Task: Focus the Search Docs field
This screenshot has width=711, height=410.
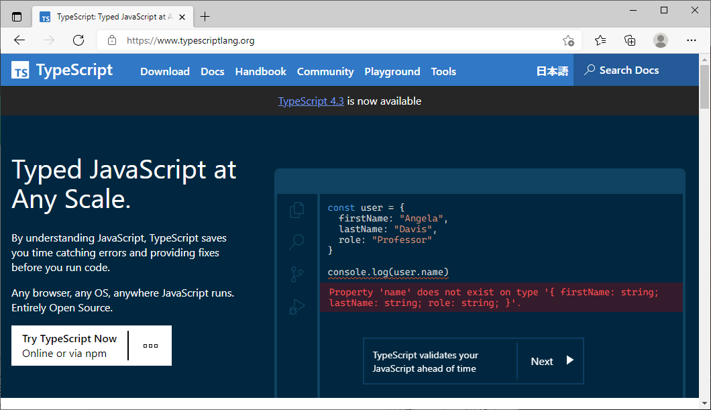Action: tap(636, 70)
